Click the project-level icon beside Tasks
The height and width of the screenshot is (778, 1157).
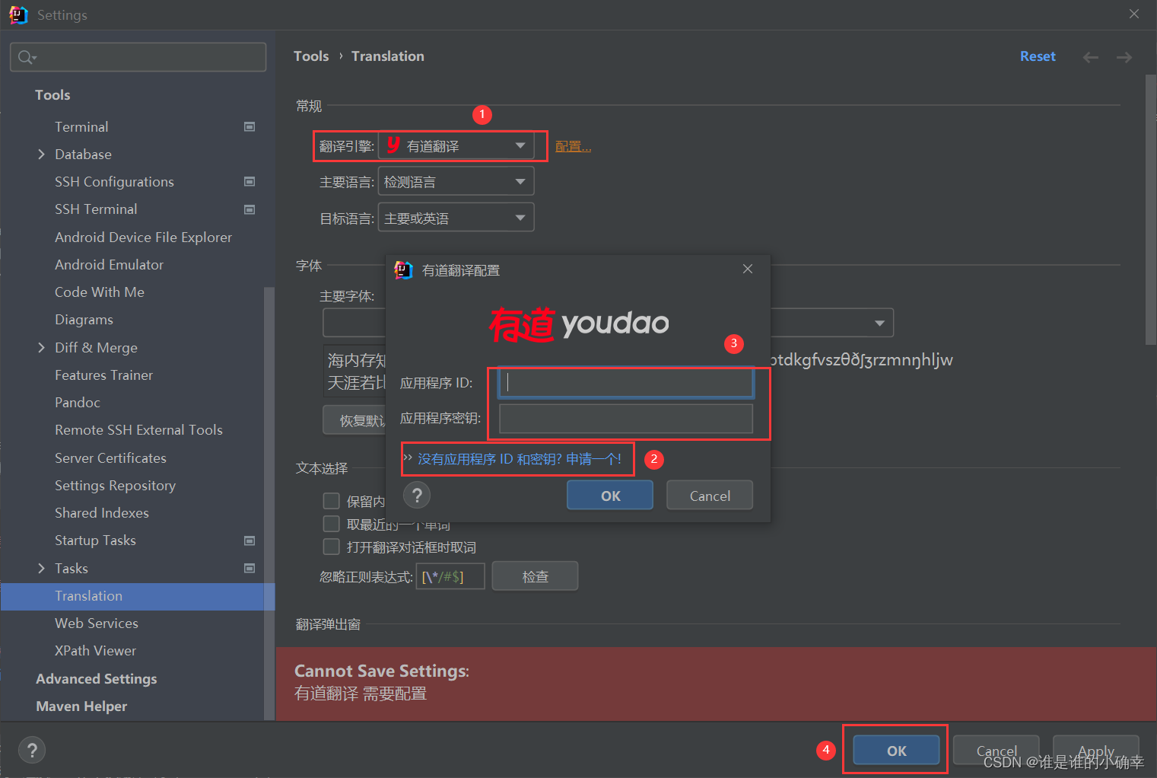pyautogui.click(x=250, y=568)
